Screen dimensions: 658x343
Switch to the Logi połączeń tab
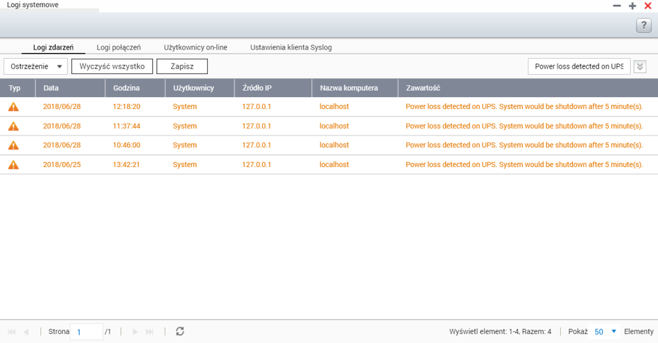pyautogui.click(x=119, y=48)
